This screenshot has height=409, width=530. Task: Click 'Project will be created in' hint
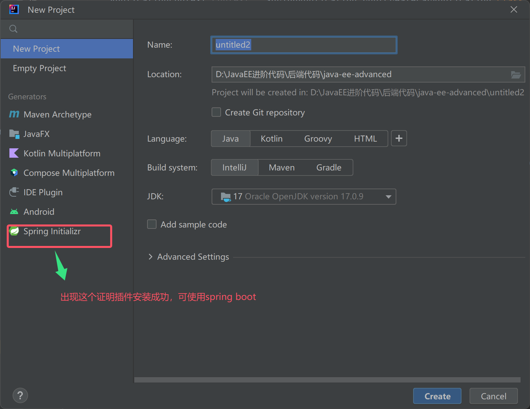[x=368, y=93]
